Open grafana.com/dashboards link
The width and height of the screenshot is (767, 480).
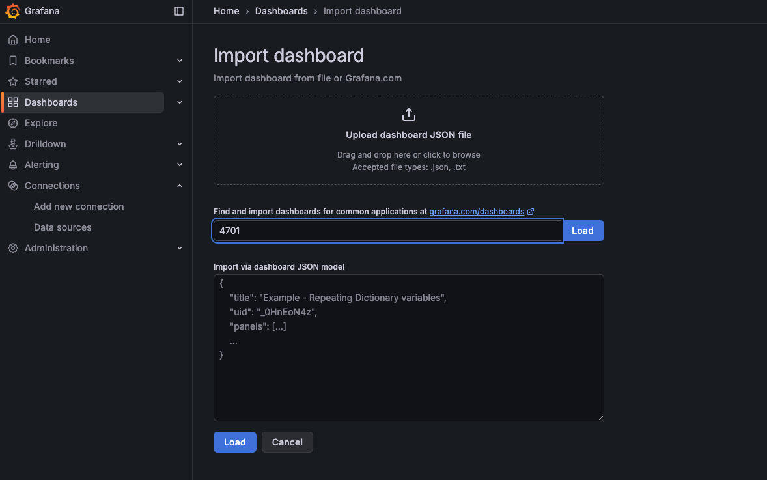[x=477, y=212]
